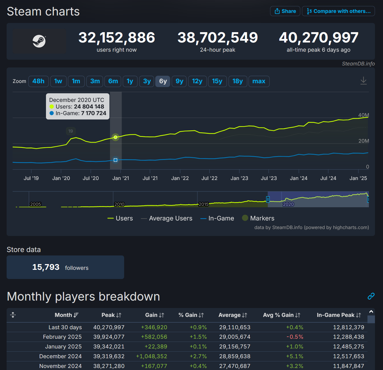Set chart zoom to max
The width and height of the screenshot is (383, 370).
coord(259,81)
